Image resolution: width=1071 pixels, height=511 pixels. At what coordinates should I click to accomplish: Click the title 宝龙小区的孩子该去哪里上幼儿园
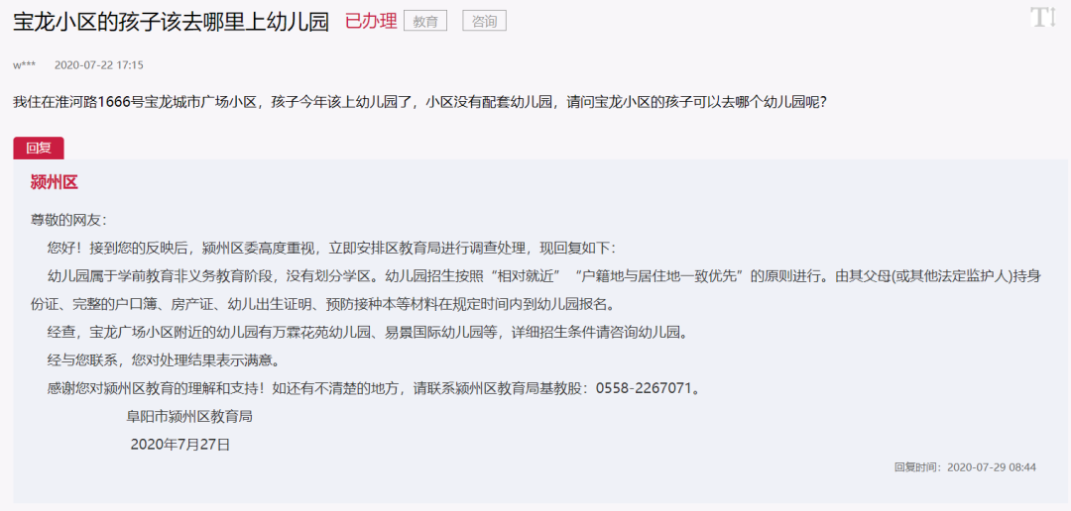pyautogui.click(x=172, y=22)
